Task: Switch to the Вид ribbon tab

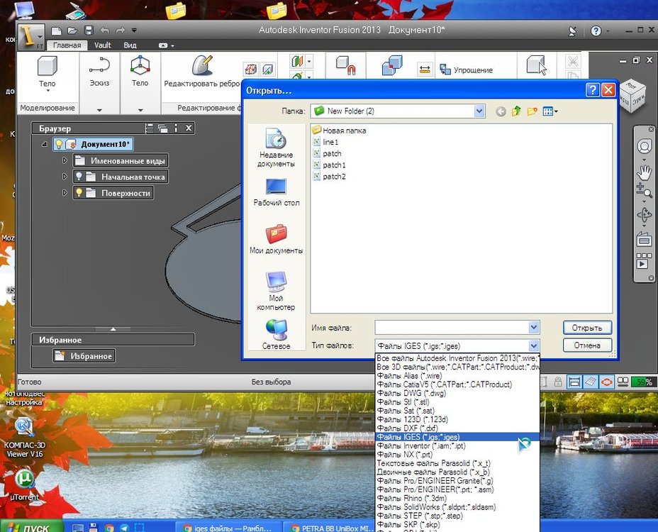Action: coord(130,45)
